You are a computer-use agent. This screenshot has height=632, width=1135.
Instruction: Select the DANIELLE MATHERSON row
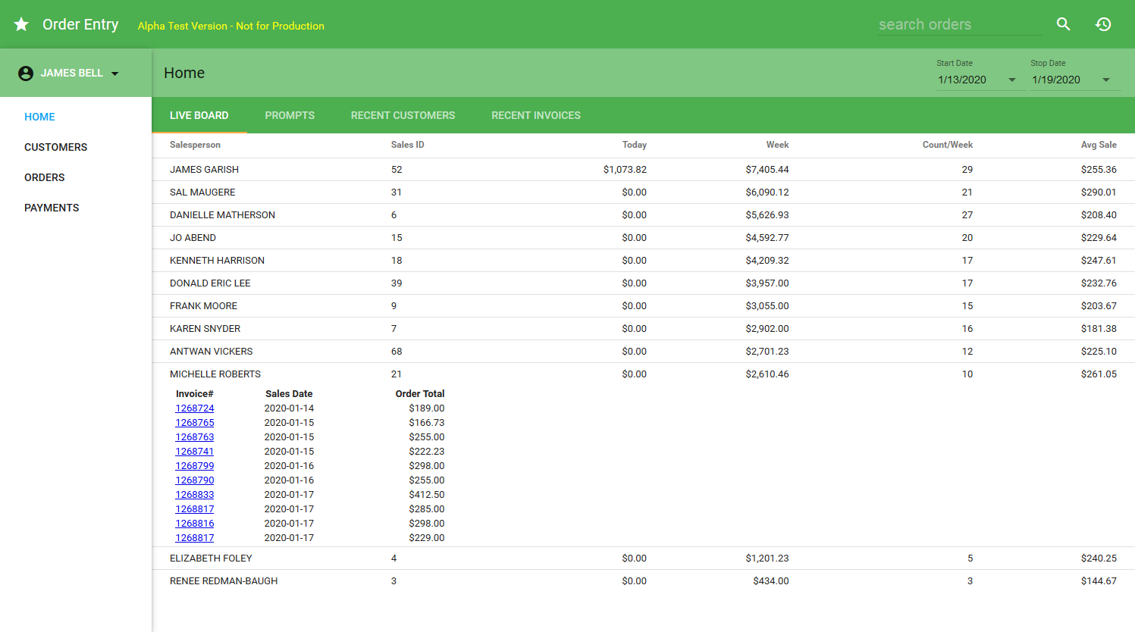[x=643, y=215]
